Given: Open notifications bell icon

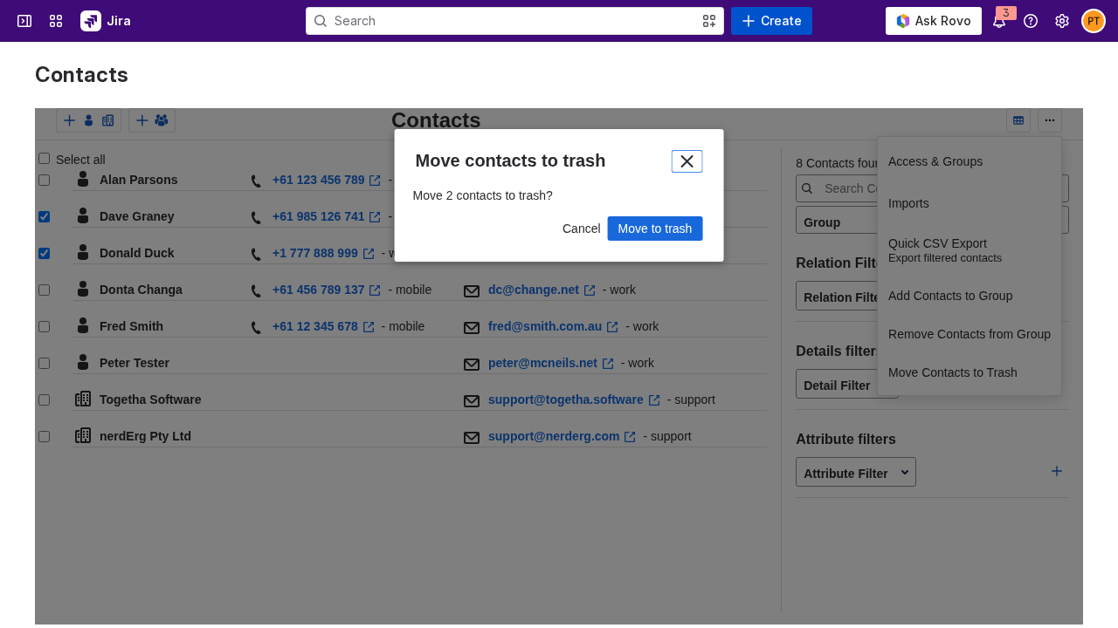Looking at the screenshot, I should click(999, 21).
